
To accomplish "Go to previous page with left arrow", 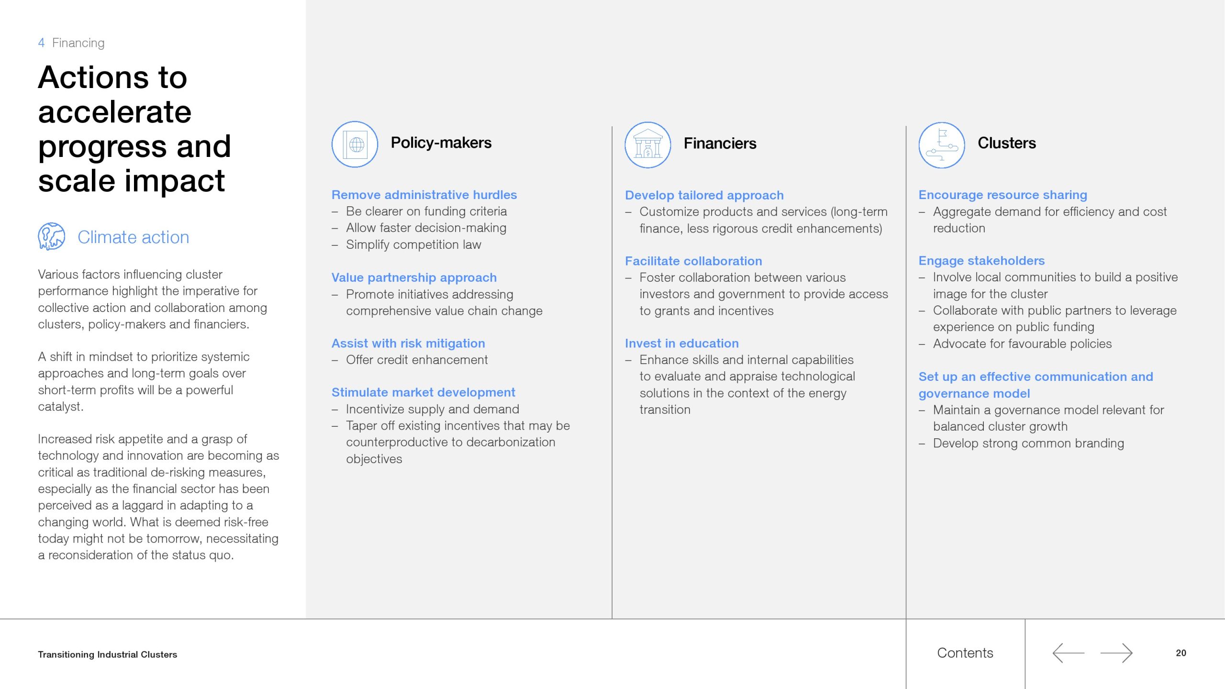I will (1068, 653).
